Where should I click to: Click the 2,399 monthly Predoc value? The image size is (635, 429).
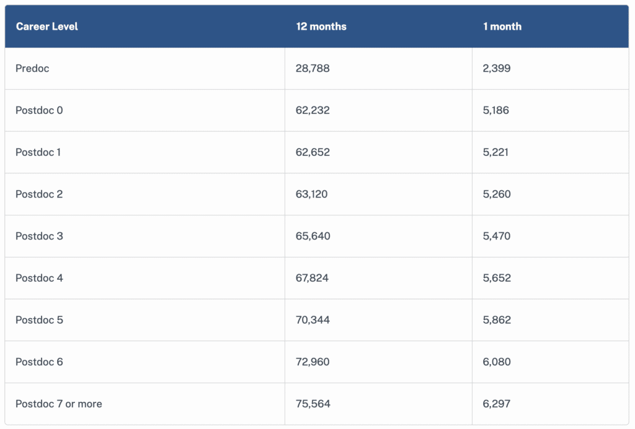click(497, 68)
